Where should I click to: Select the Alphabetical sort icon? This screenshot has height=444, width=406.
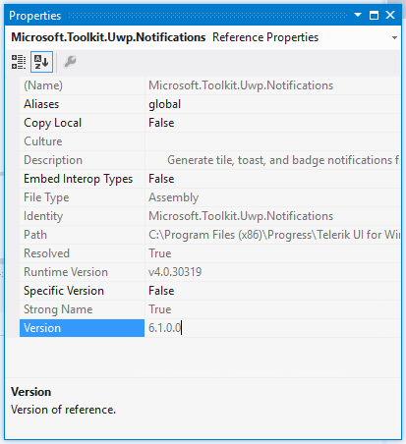pyautogui.click(x=41, y=62)
